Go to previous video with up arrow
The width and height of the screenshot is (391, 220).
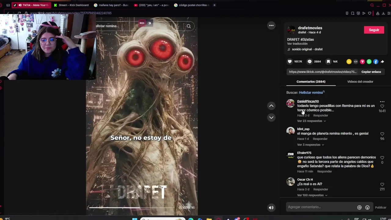pos(271,106)
